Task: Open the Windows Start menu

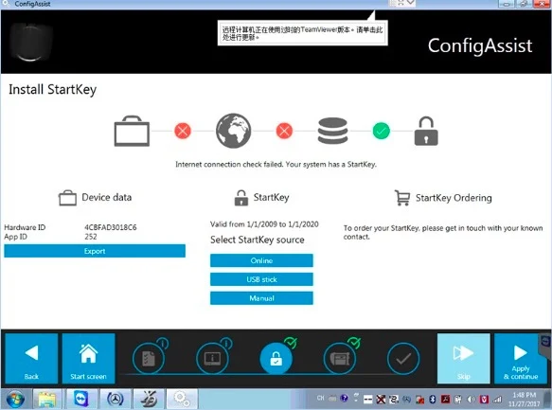Action: [15, 399]
